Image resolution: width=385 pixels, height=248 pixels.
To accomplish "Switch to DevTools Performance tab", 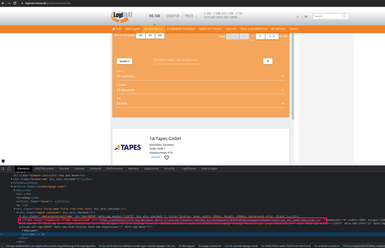I will coord(115,169).
